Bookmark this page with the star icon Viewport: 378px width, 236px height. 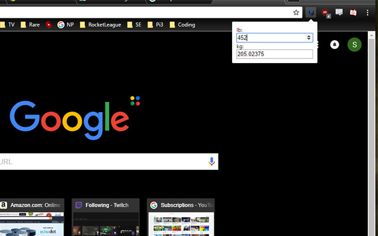[296, 12]
